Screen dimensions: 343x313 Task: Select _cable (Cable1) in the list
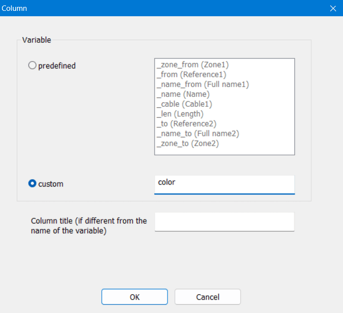184,104
